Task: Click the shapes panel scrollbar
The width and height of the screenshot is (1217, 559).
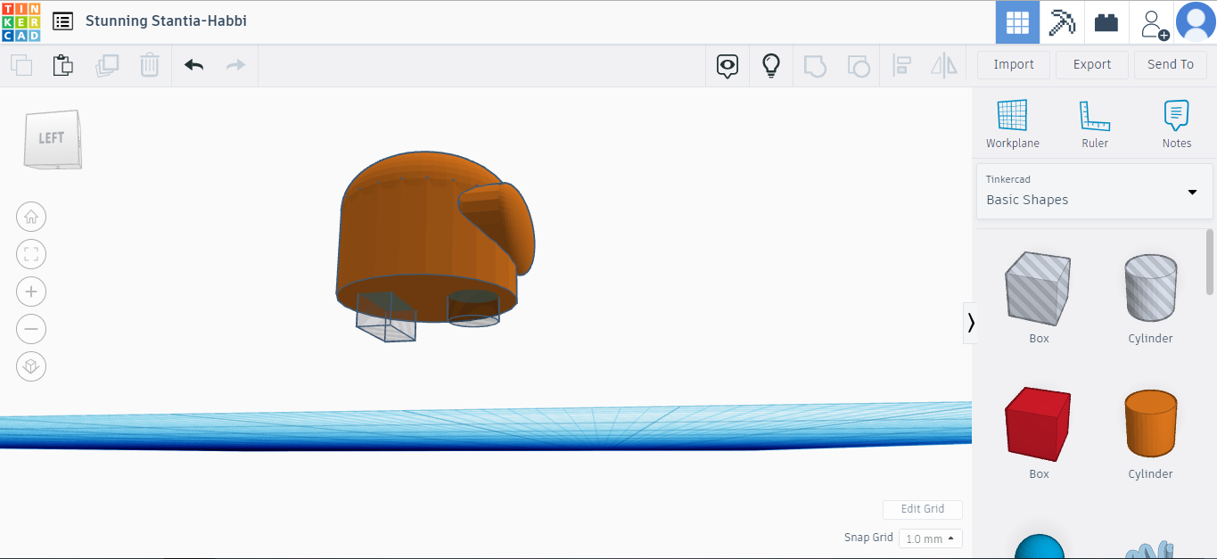Action: (x=1210, y=262)
